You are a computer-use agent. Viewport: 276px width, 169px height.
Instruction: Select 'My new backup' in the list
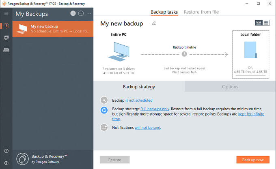click(53, 29)
